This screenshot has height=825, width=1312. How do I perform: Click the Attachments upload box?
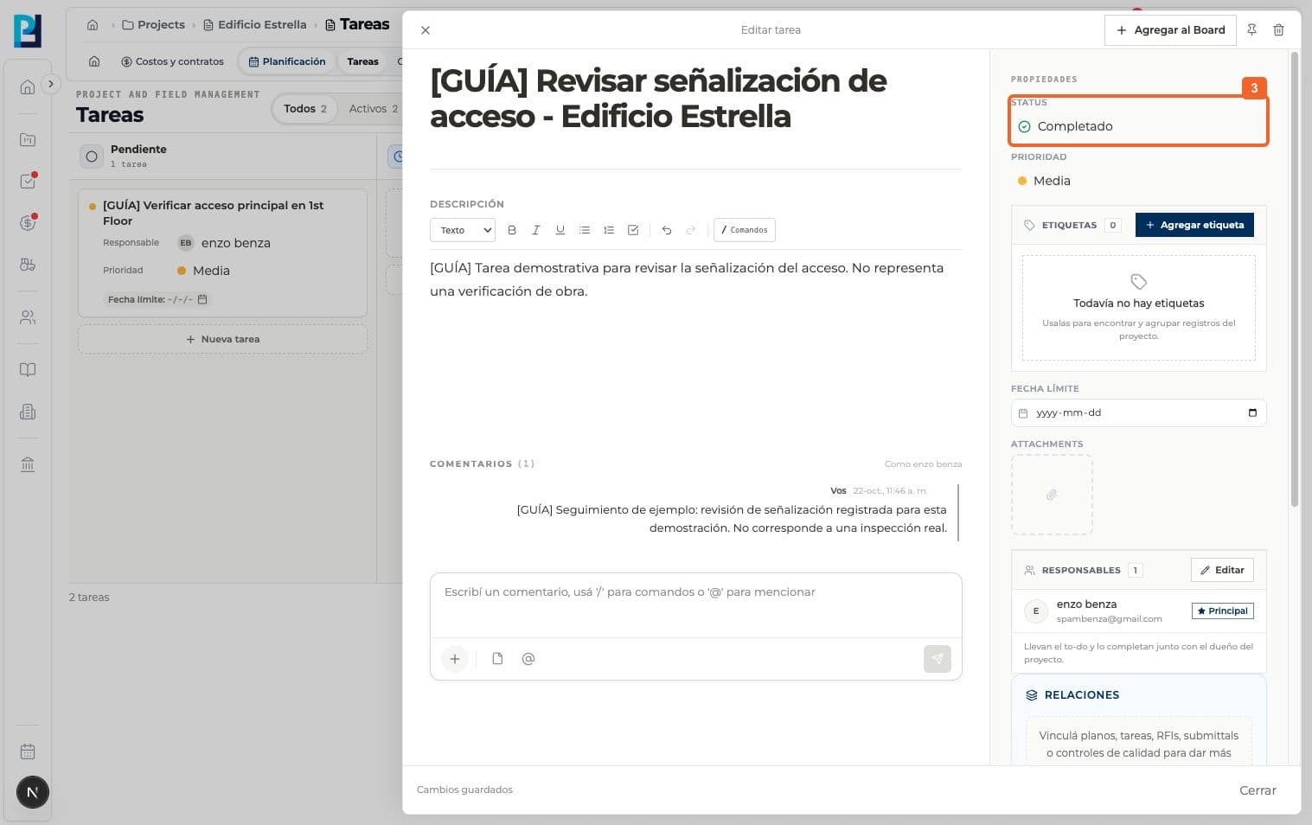coord(1052,495)
